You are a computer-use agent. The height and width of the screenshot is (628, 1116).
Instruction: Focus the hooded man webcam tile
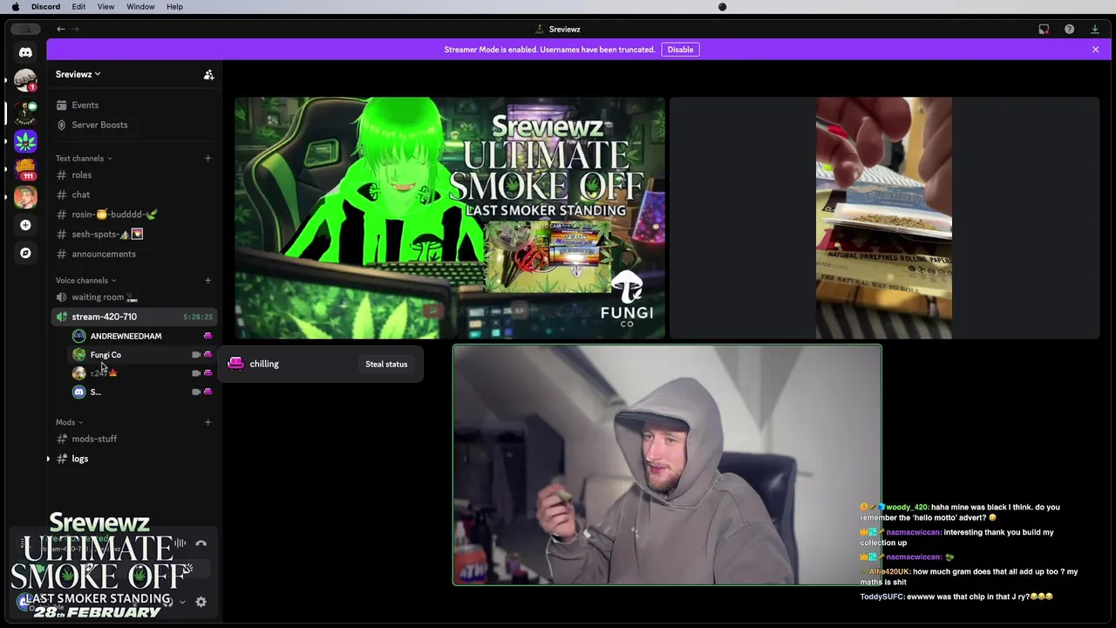coord(667,465)
